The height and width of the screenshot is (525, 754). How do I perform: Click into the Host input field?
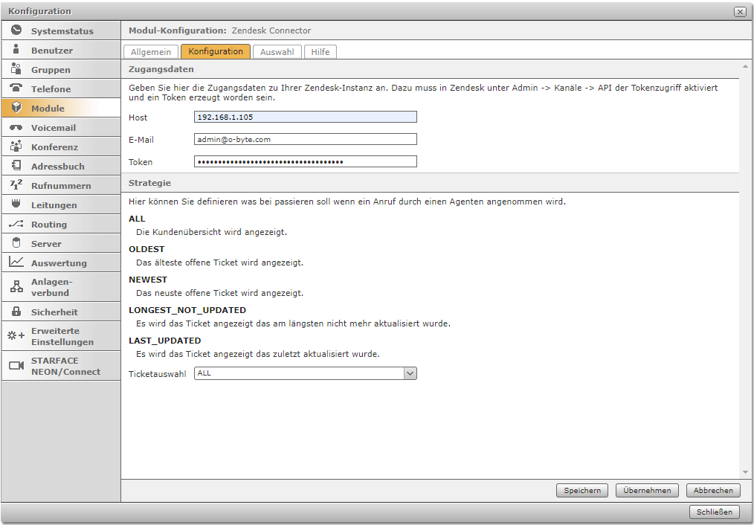[305, 117]
